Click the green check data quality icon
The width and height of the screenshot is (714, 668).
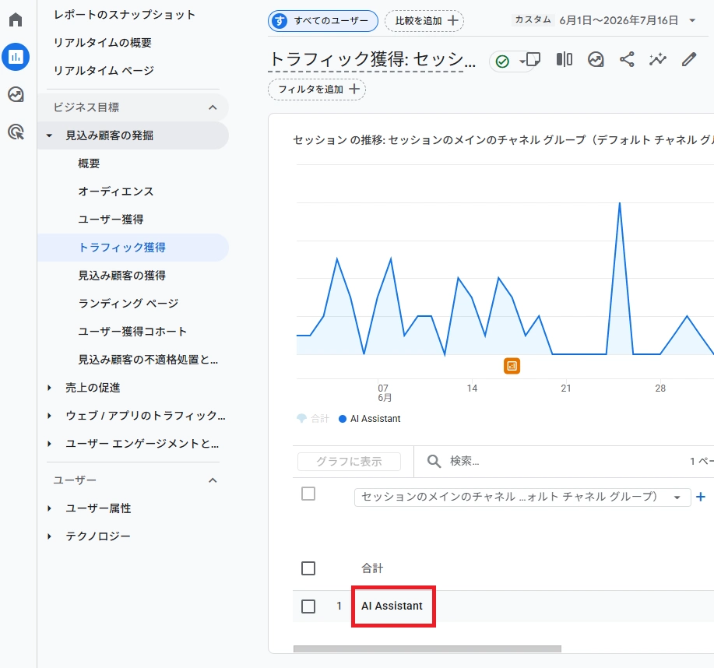[502, 61]
